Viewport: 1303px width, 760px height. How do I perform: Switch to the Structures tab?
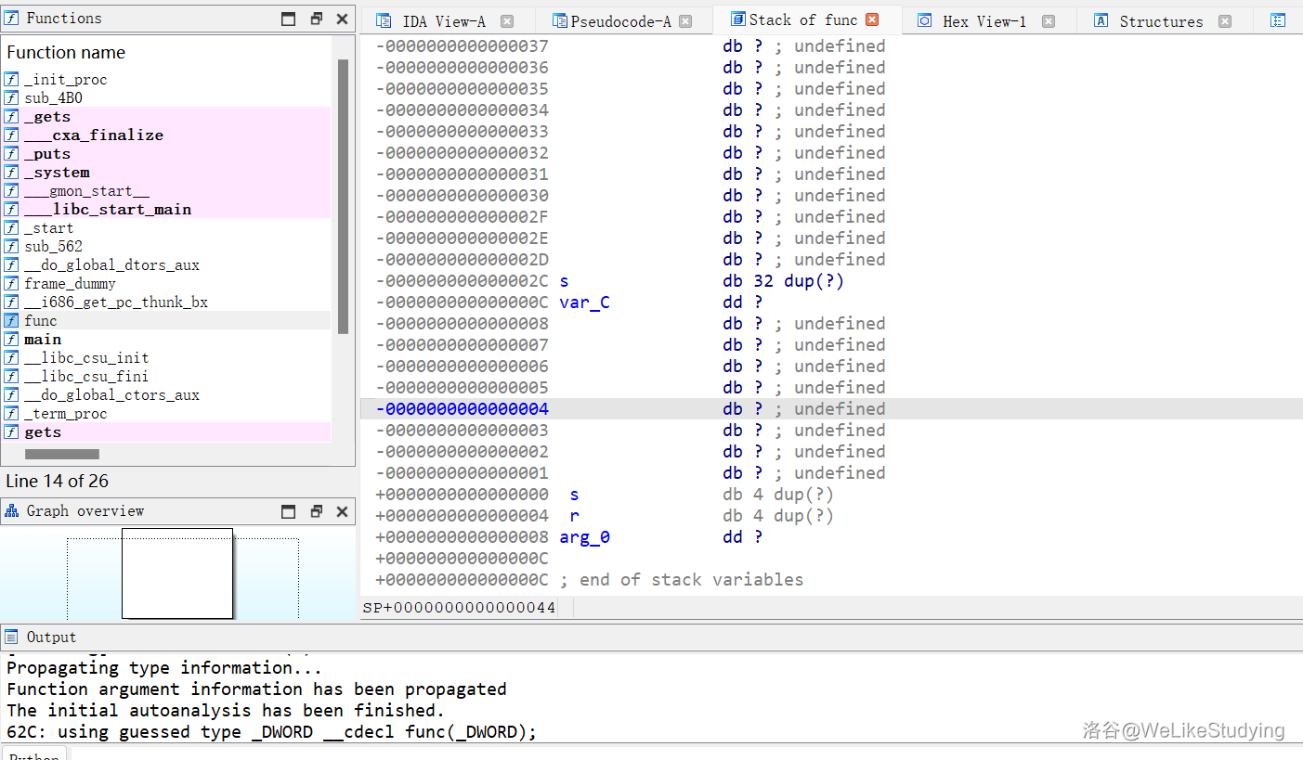pos(1160,21)
